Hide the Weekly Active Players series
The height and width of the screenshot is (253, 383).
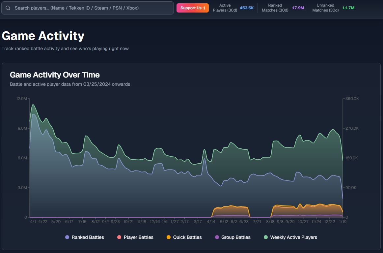point(293,237)
